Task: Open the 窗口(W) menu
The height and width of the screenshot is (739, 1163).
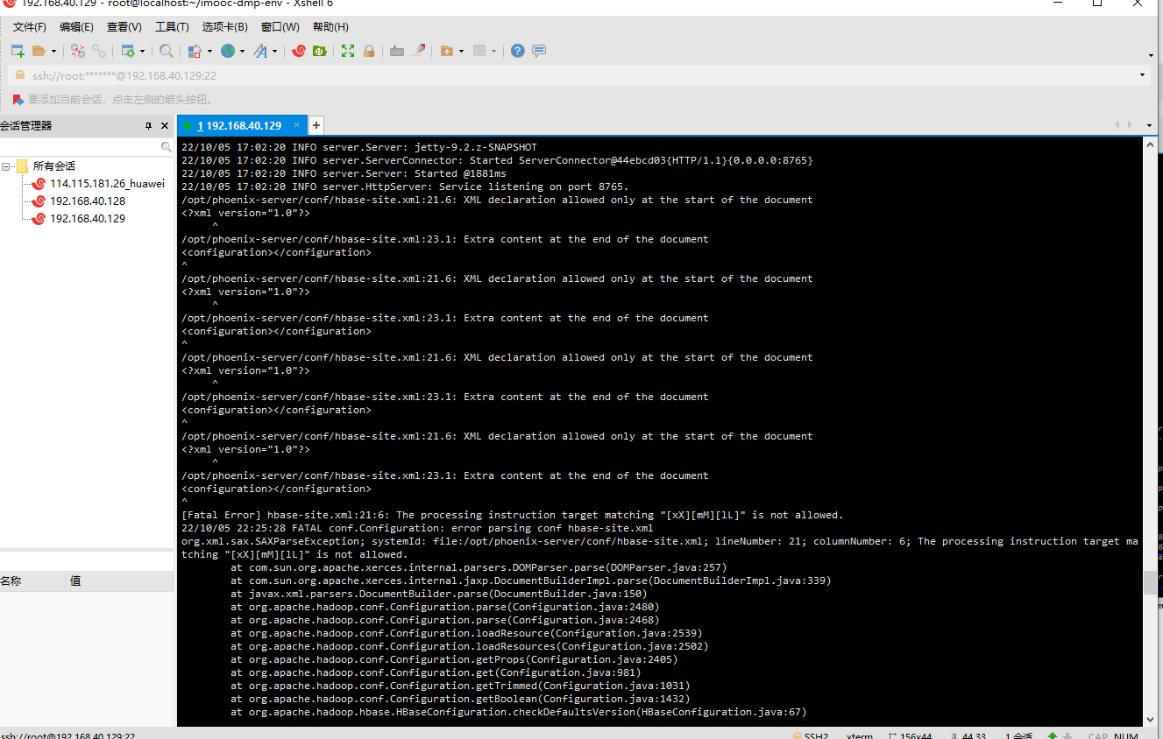Action: point(280,27)
